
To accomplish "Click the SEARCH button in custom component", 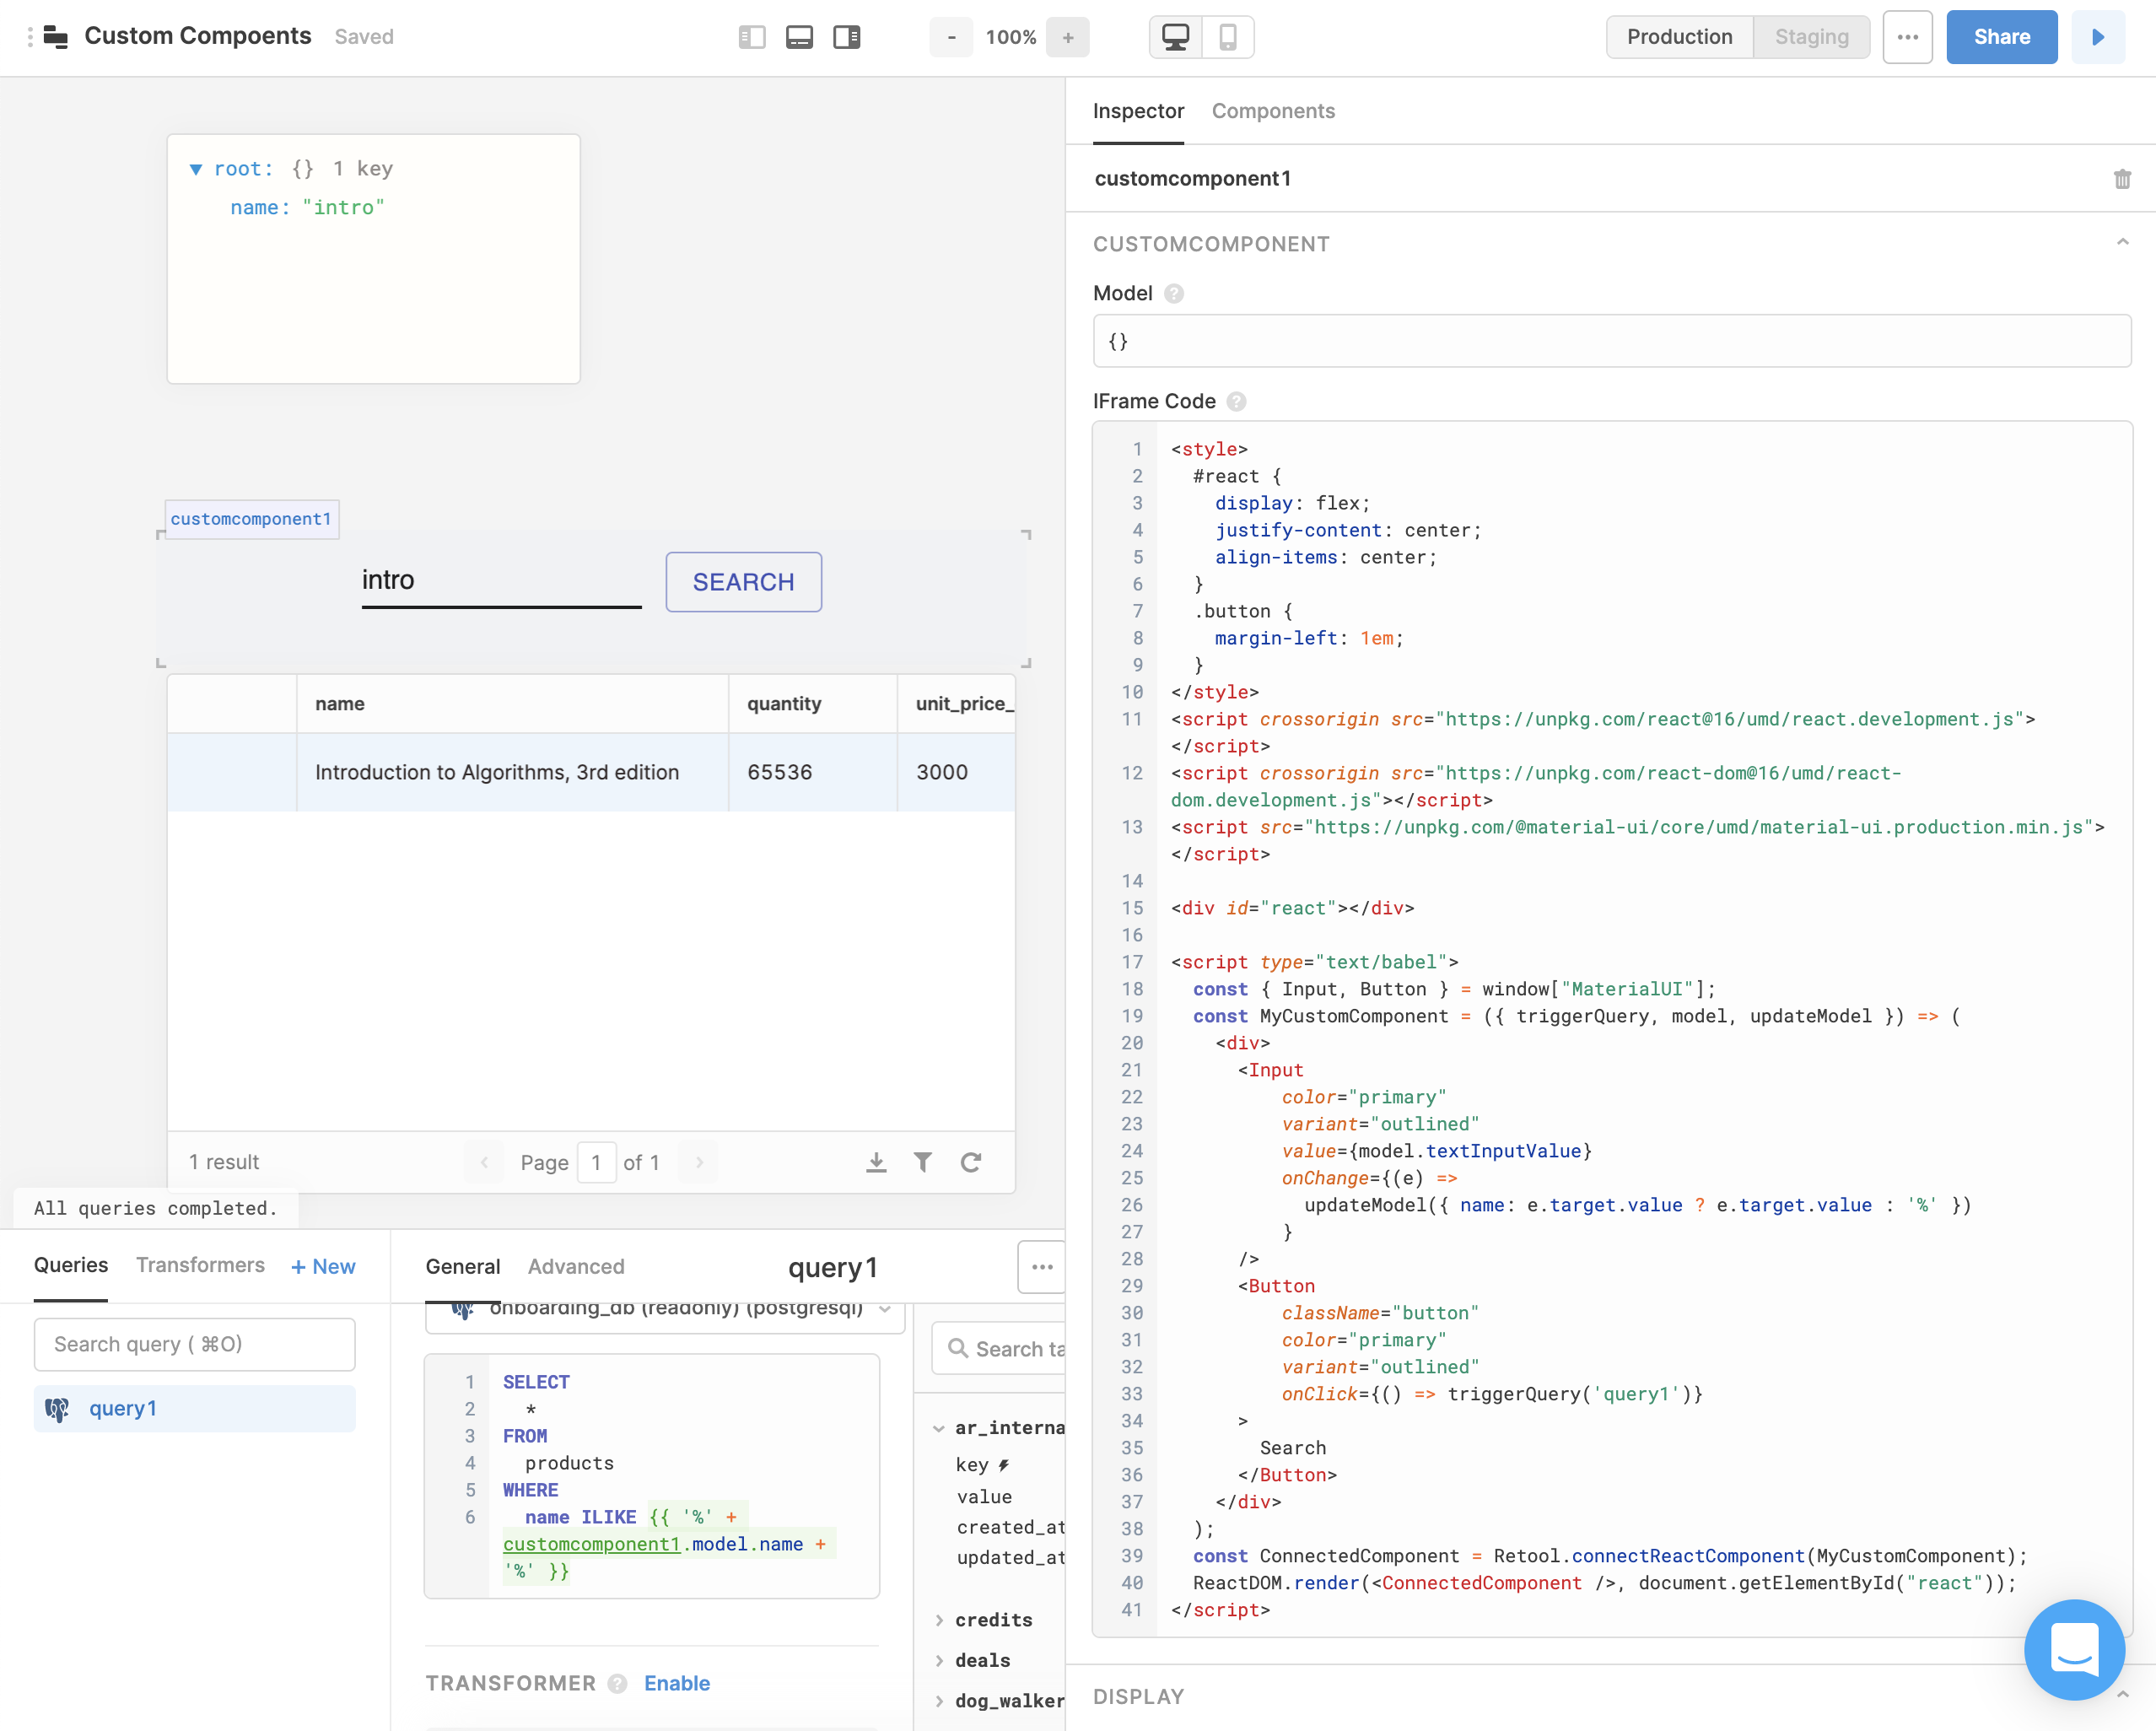I will (743, 582).
